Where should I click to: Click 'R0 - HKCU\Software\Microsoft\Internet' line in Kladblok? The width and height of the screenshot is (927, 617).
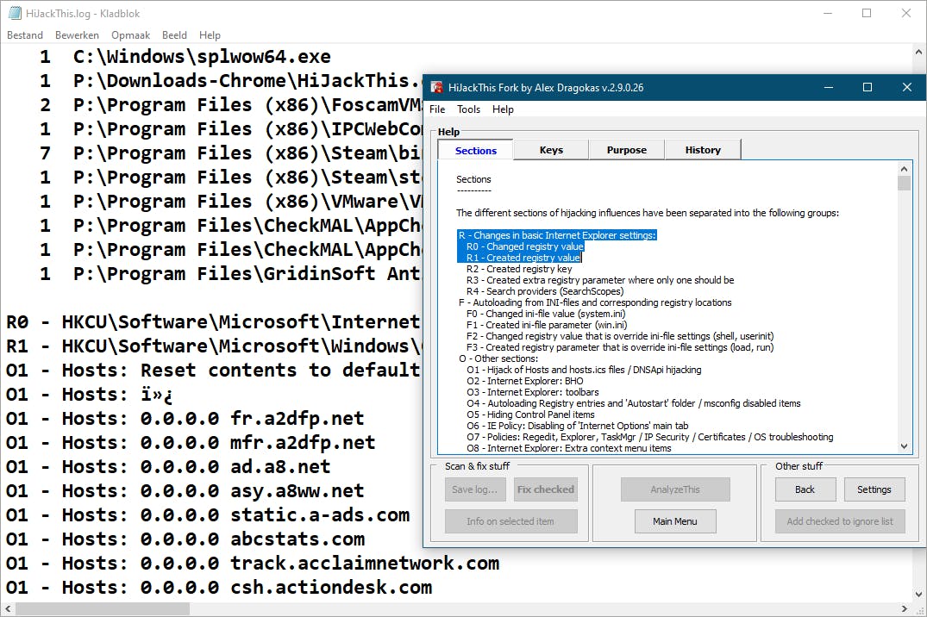point(213,322)
